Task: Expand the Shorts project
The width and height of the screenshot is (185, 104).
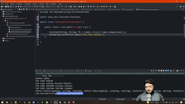Action: click(1, 41)
